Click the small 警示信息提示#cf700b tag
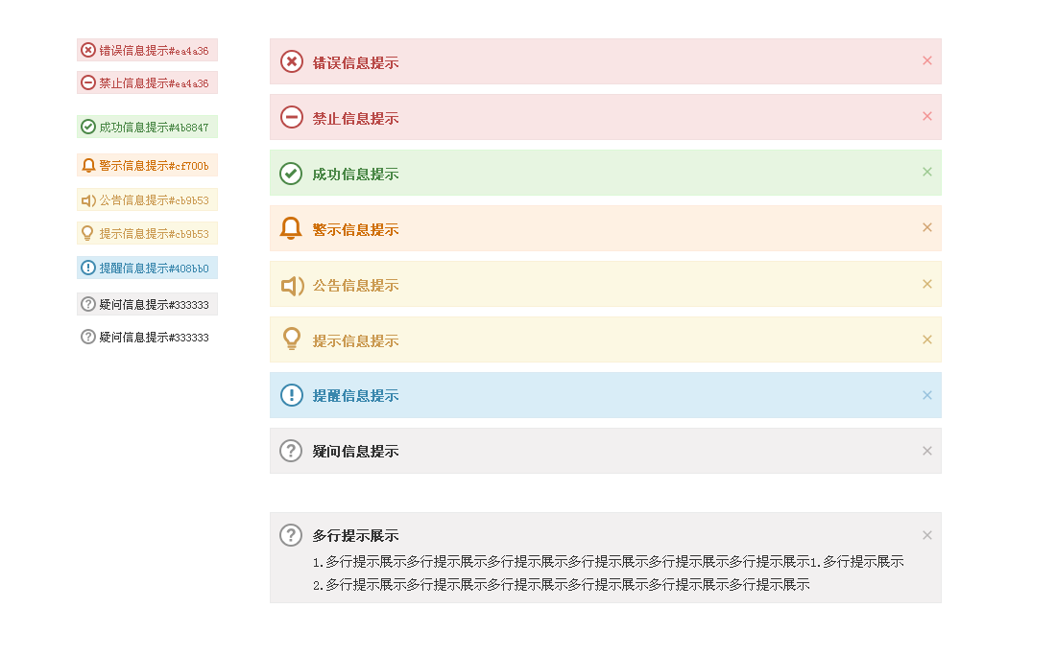 (x=147, y=166)
